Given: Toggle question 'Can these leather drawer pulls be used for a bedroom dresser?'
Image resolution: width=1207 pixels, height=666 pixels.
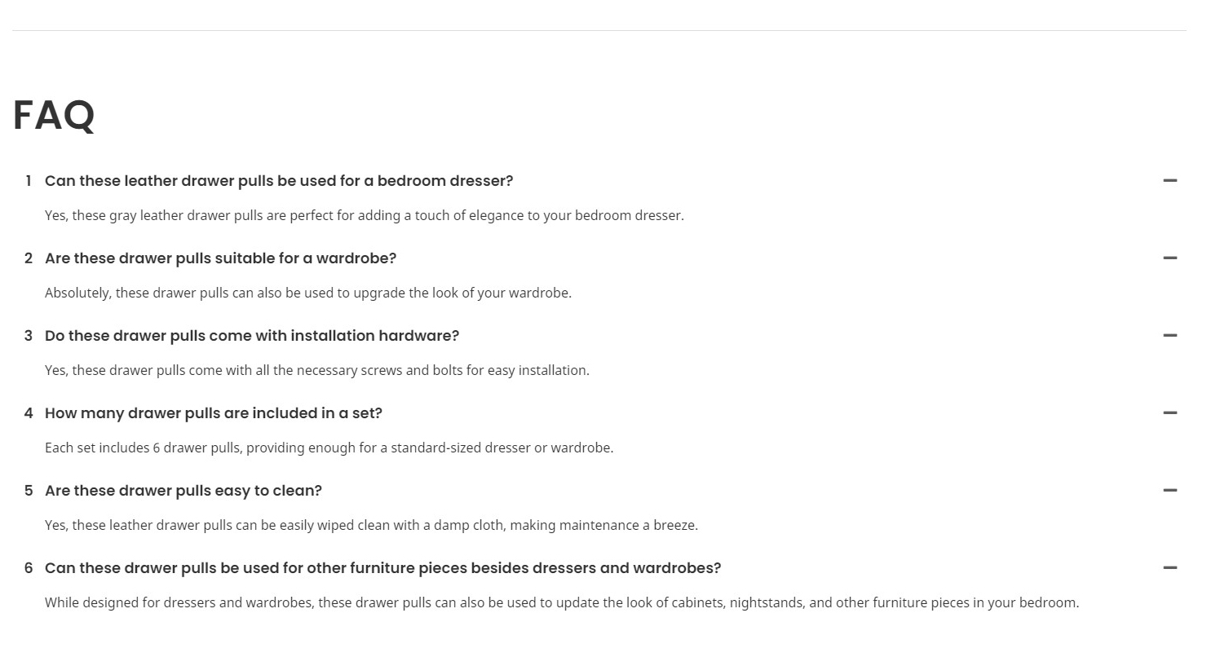Looking at the screenshot, I should coord(279,181).
